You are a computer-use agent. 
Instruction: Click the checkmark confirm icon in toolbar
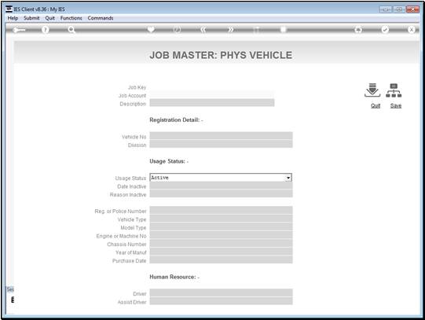385,30
